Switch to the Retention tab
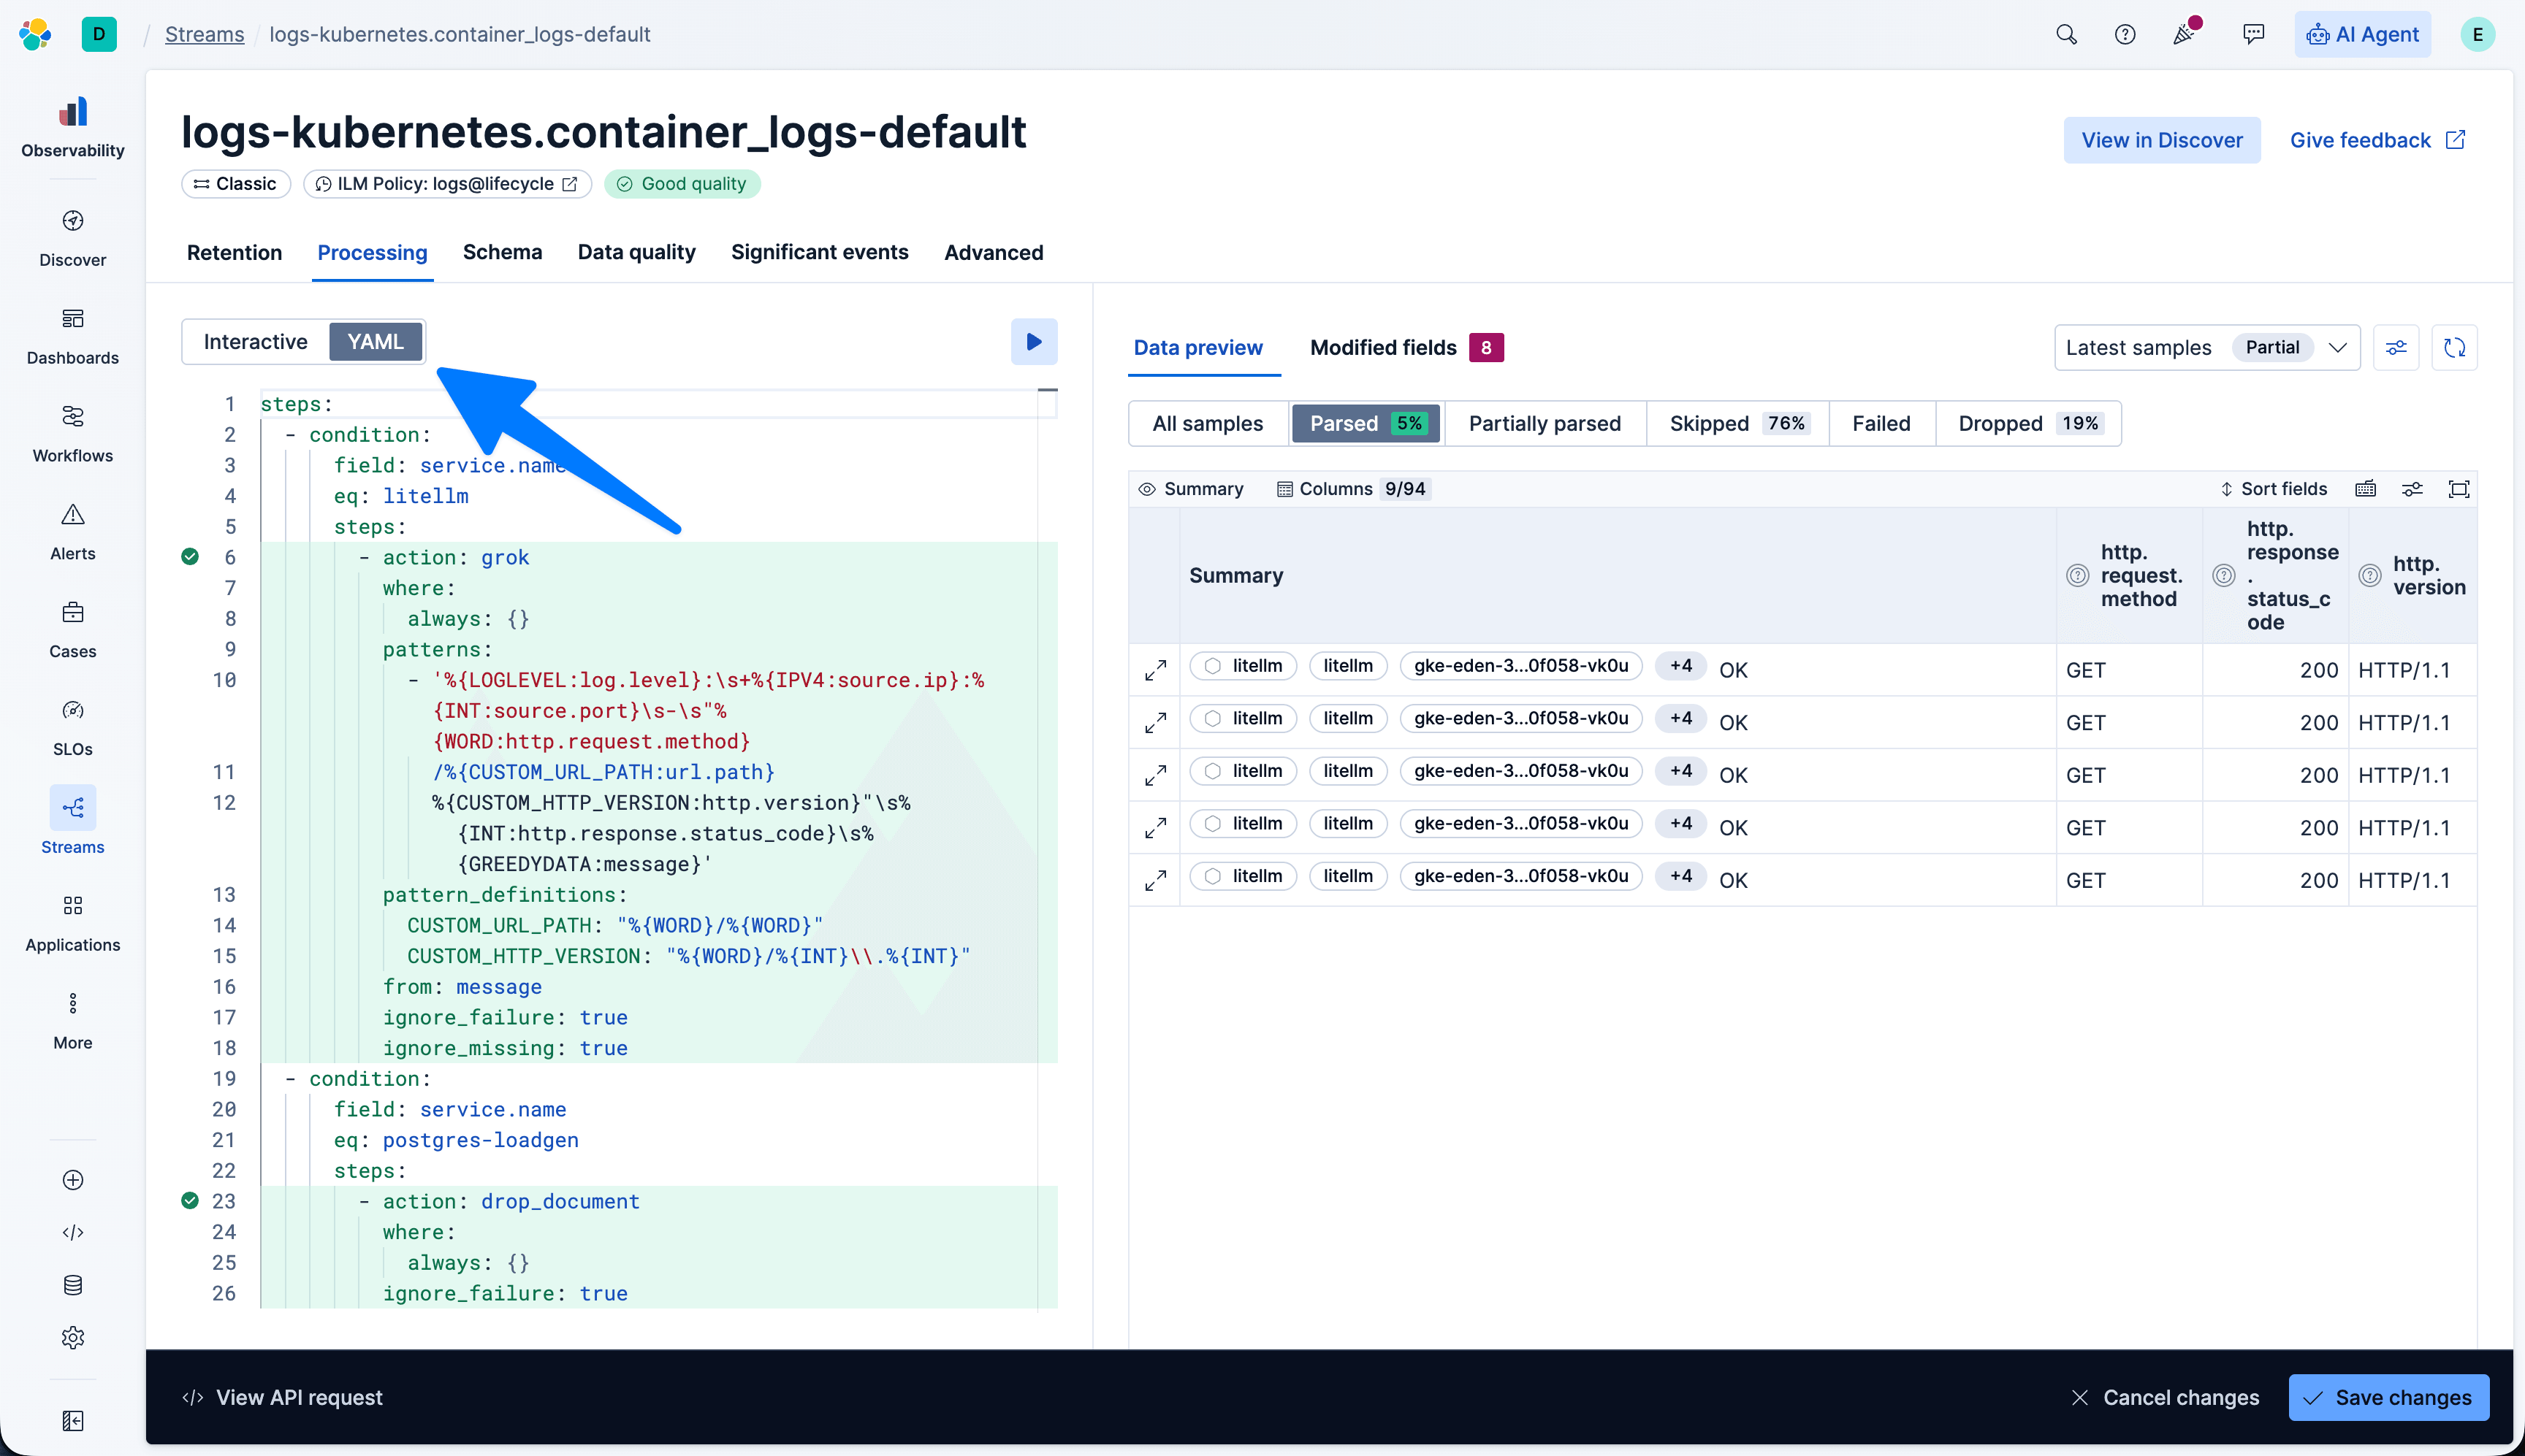Viewport: 2525px width, 1456px height. coord(234,253)
